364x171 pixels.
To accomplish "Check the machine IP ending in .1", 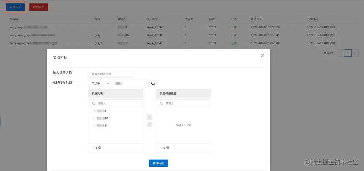I will pyautogui.click(x=93, y=111).
